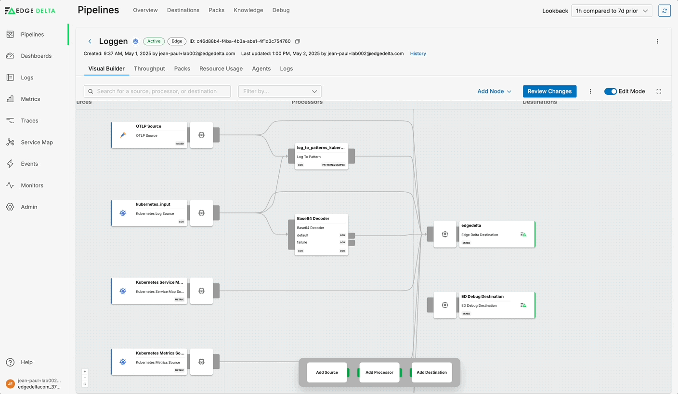678x394 pixels.
Task: Click the Add Processor button
Action: click(x=379, y=372)
